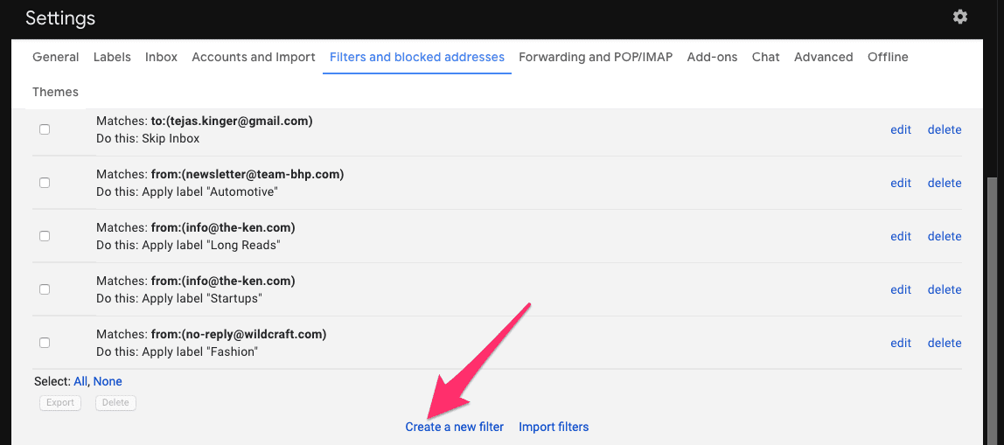Select the "Long Reads" filter checkbox
The width and height of the screenshot is (1004, 445).
[x=45, y=236]
